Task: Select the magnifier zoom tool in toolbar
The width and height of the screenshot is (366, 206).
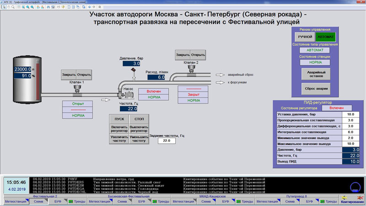Action: (x=13, y=7)
